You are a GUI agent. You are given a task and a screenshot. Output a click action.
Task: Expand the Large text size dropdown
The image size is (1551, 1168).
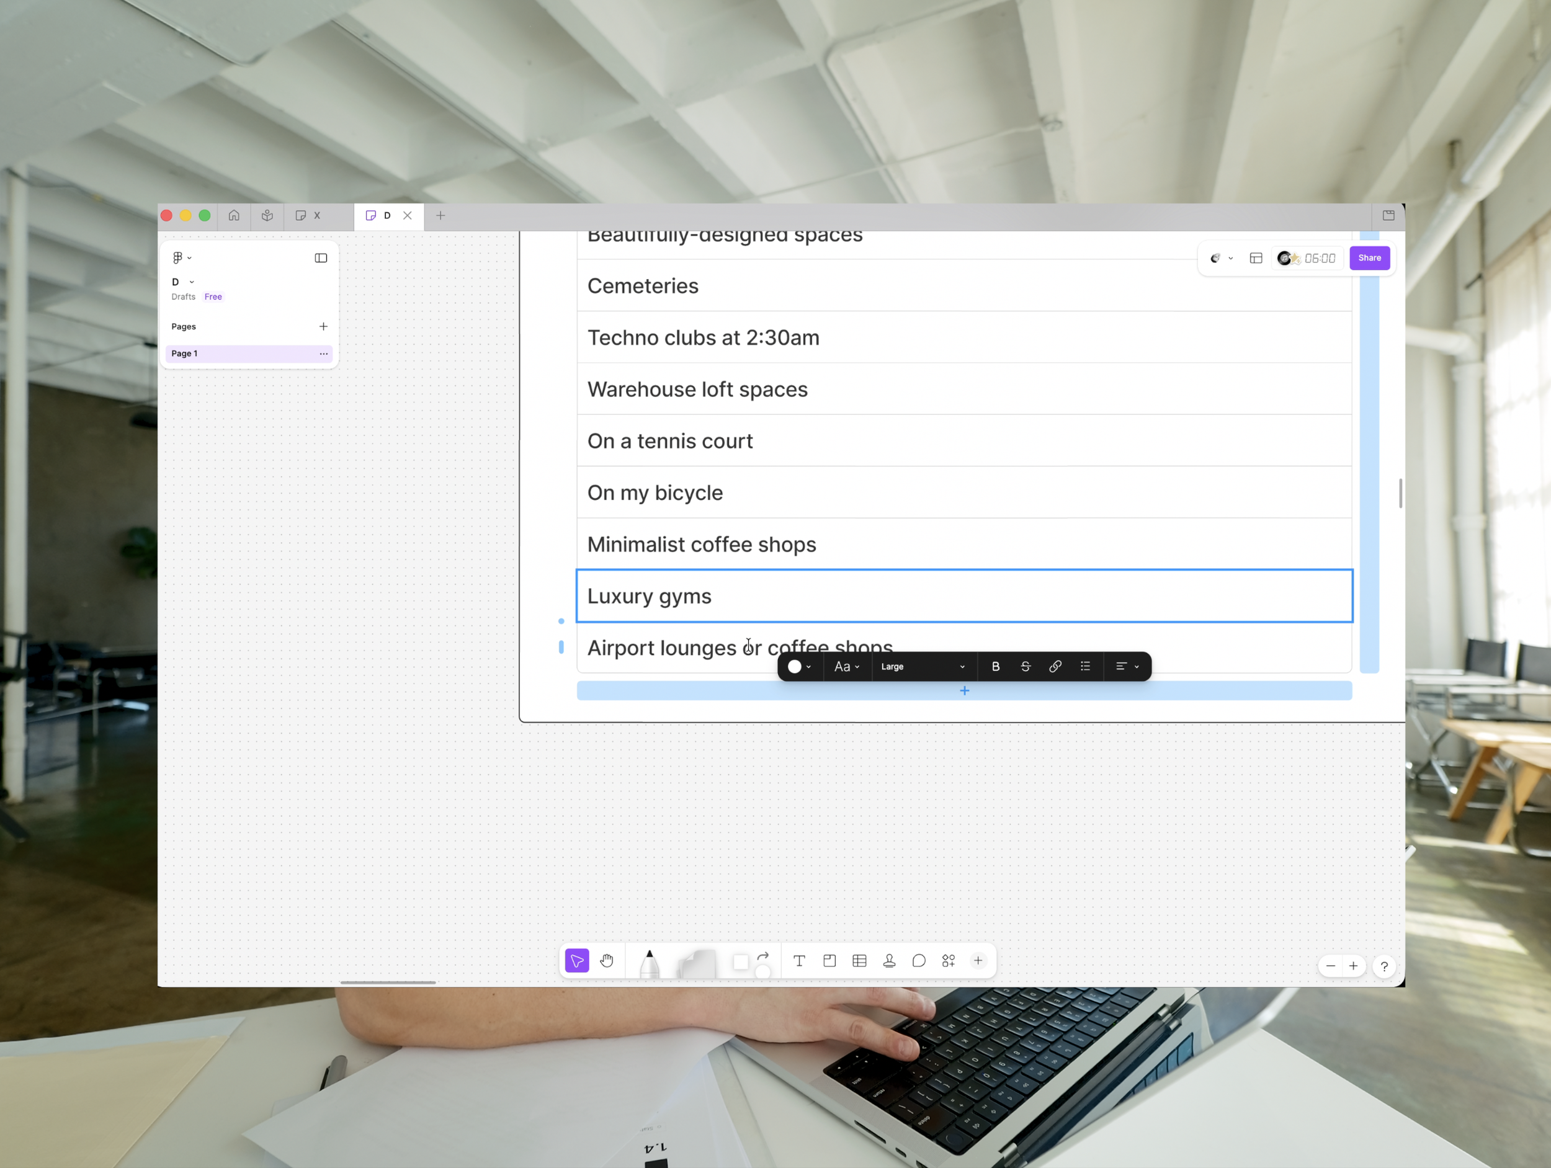click(x=923, y=667)
